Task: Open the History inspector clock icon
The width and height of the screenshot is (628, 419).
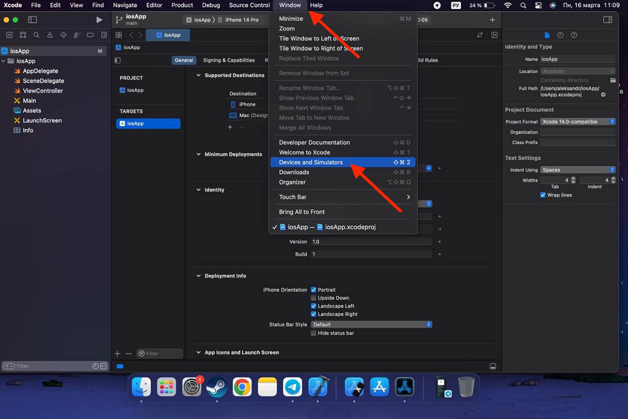Action: 560,35
